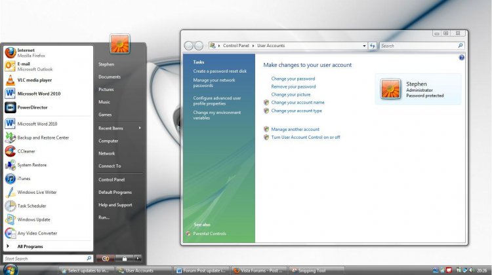
Task: Open Run... from Start menu
Action: [x=104, y=217]
